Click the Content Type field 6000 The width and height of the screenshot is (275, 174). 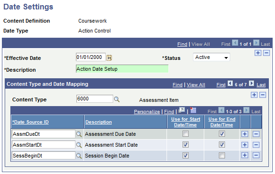pyautogui.click(x=94, y=99)
